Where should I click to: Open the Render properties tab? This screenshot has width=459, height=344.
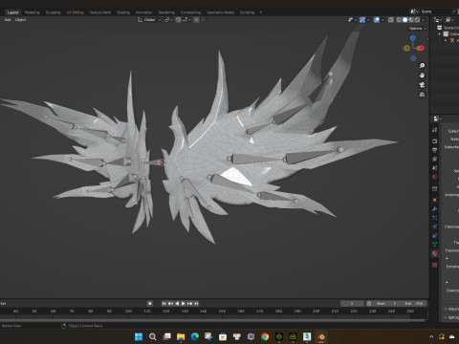435,140
